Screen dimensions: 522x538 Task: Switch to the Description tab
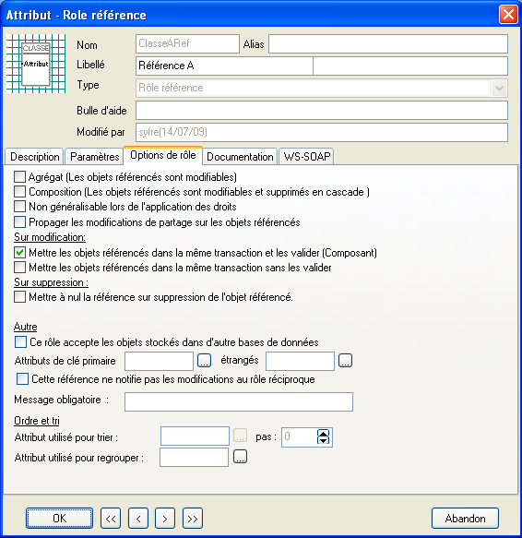click(34, 157)
